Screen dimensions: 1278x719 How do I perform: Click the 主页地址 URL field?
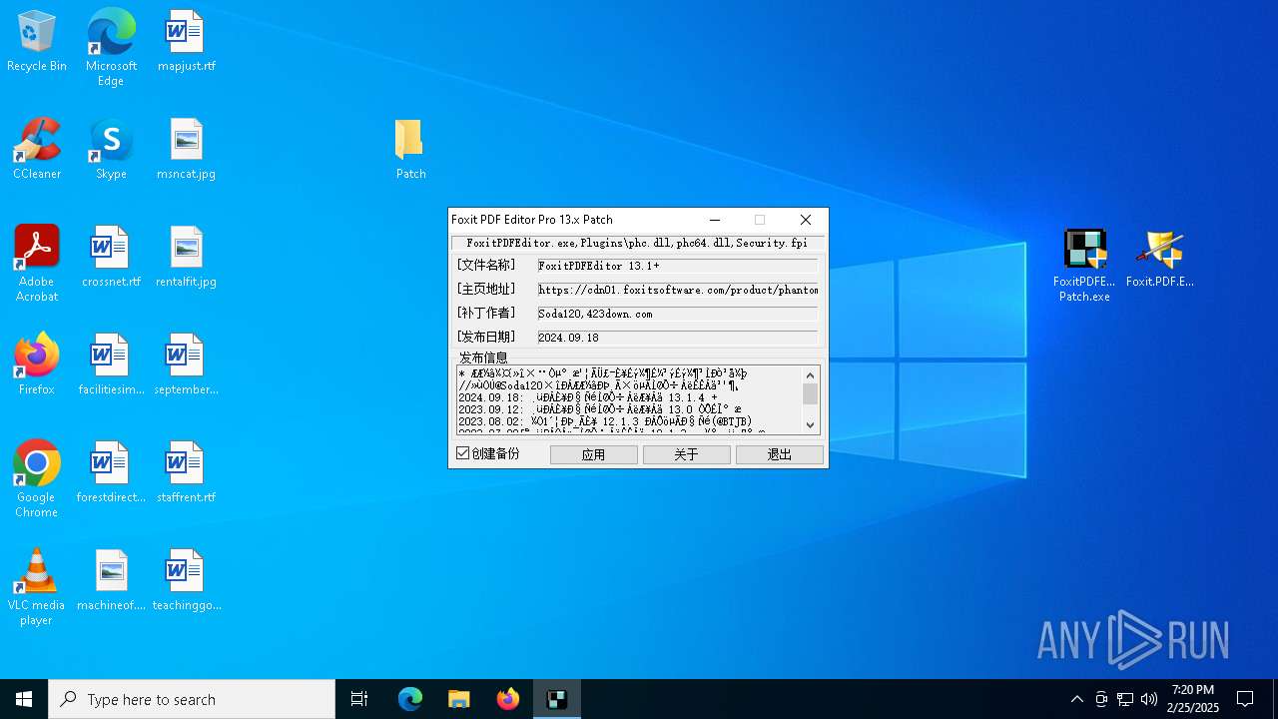678,290
